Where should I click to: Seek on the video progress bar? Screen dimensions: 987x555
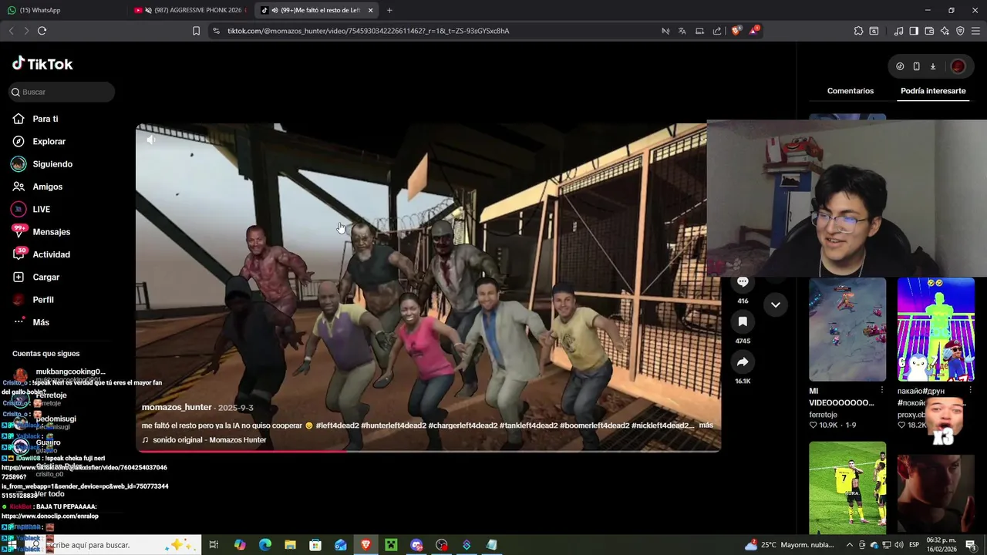(x=429, y=451)
